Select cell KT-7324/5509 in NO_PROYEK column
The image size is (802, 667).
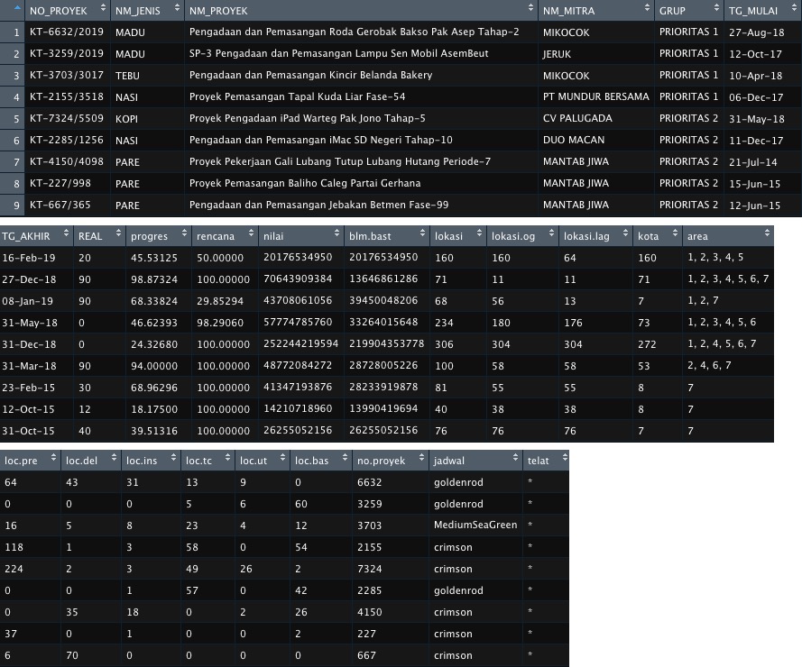(66, 118)
